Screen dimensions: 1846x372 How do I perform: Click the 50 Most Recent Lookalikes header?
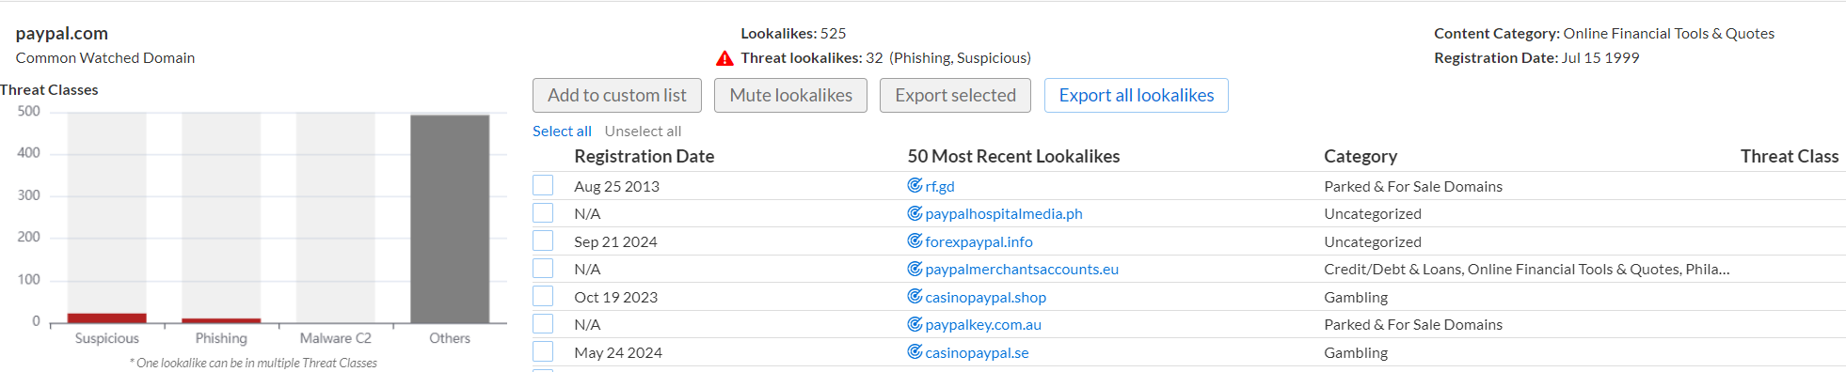point(1013,156)
